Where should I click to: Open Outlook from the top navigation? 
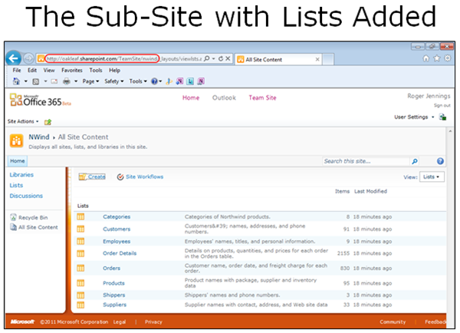224,97
